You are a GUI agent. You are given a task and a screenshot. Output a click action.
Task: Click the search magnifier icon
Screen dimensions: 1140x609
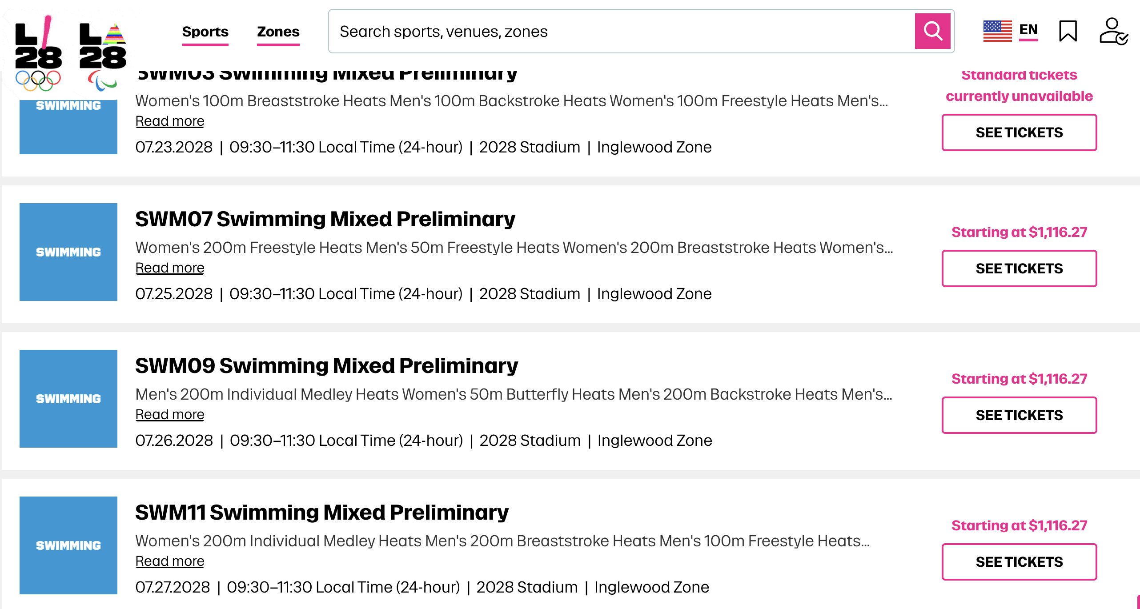(x=933, y=31)
